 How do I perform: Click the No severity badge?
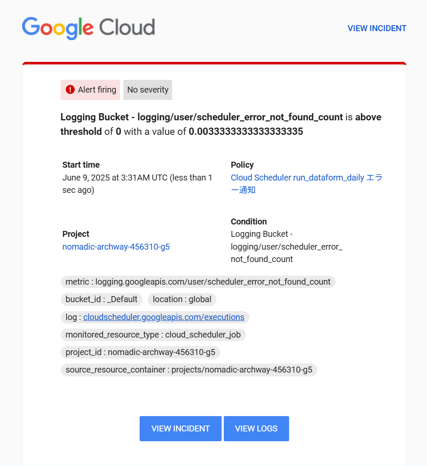click(148, 90)
